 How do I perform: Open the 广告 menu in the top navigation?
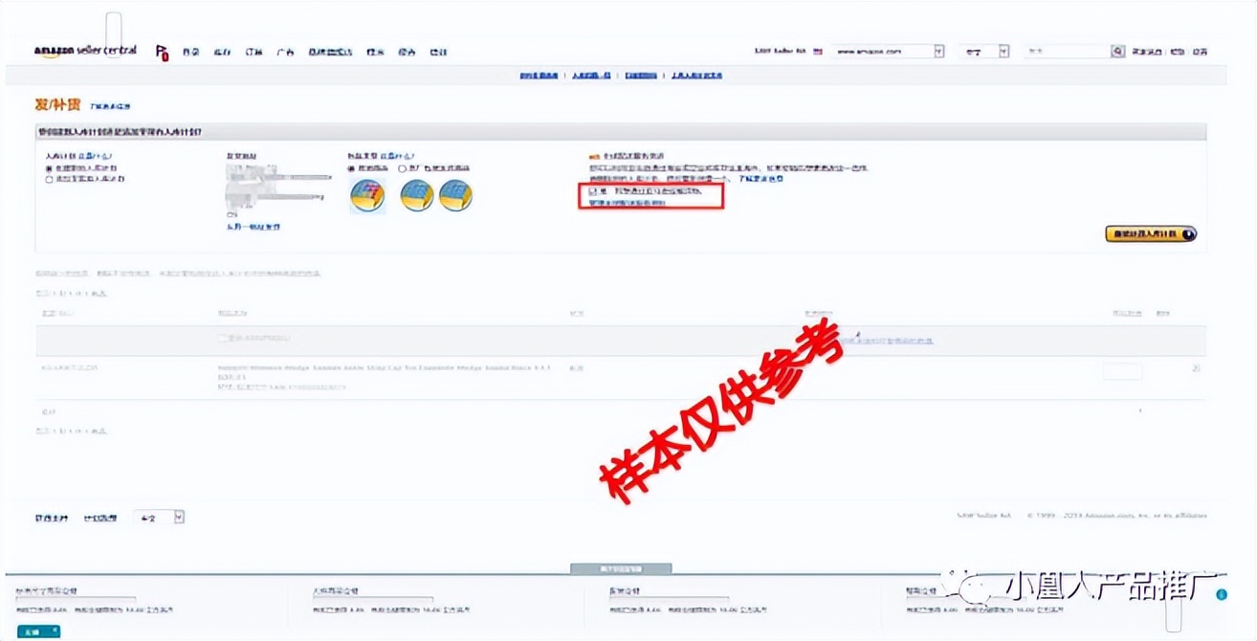point(286,52)
